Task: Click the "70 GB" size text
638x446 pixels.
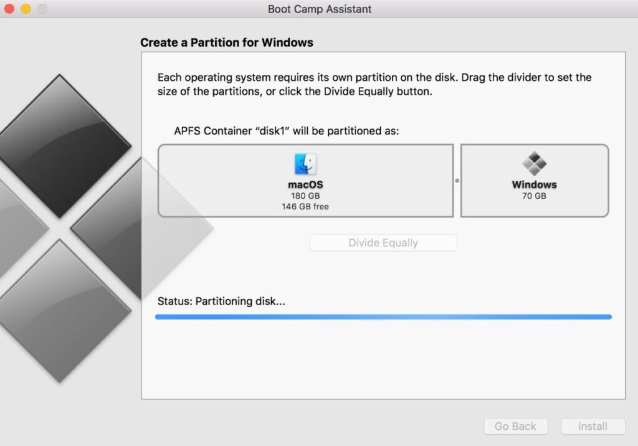Action: pos(534,196)
